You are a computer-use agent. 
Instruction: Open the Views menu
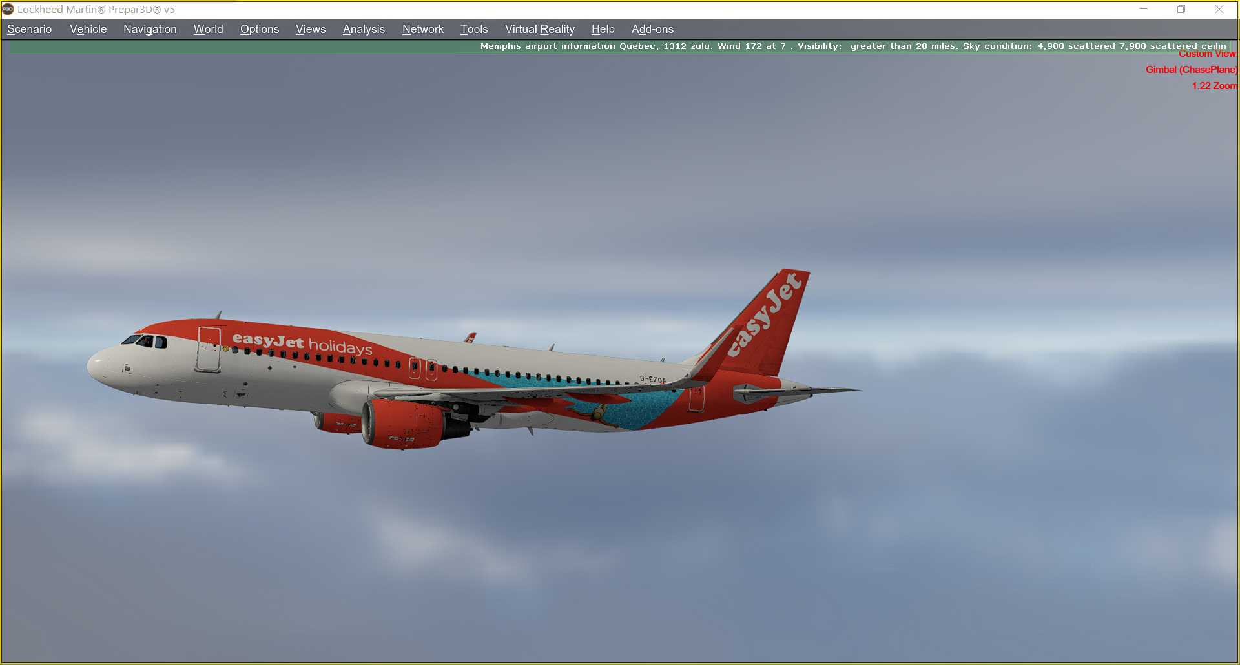pos(310,29)
